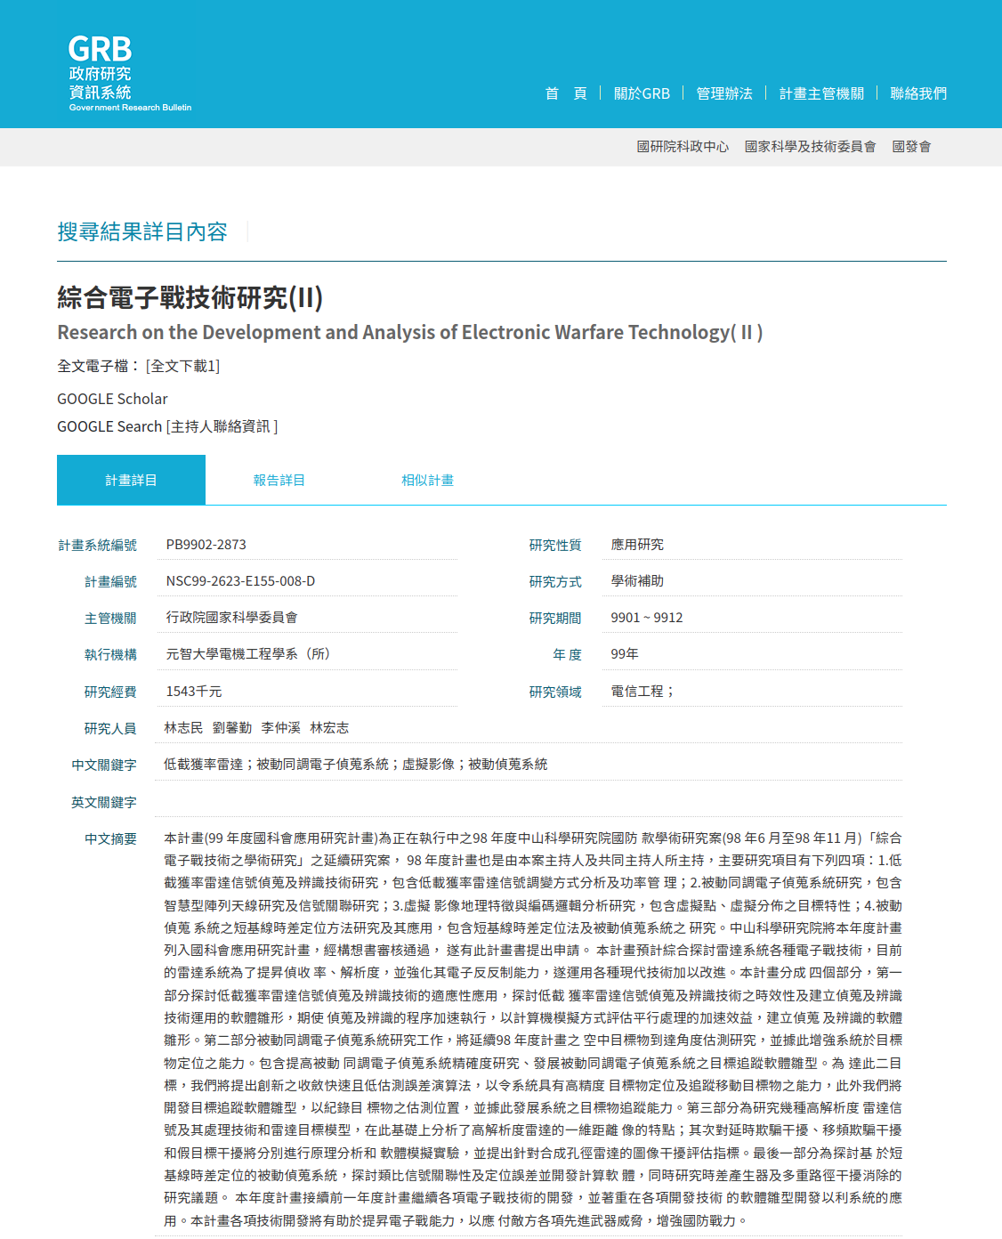Click the project title 綜合電子戰技術研究(II)

point(190,297)
